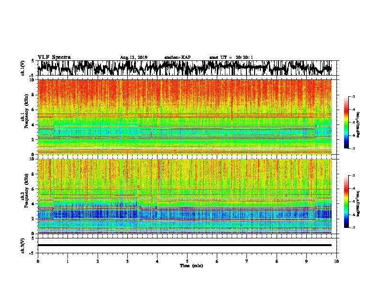Click the 10 kHz tick of ch.1 spectrogram

33,80
